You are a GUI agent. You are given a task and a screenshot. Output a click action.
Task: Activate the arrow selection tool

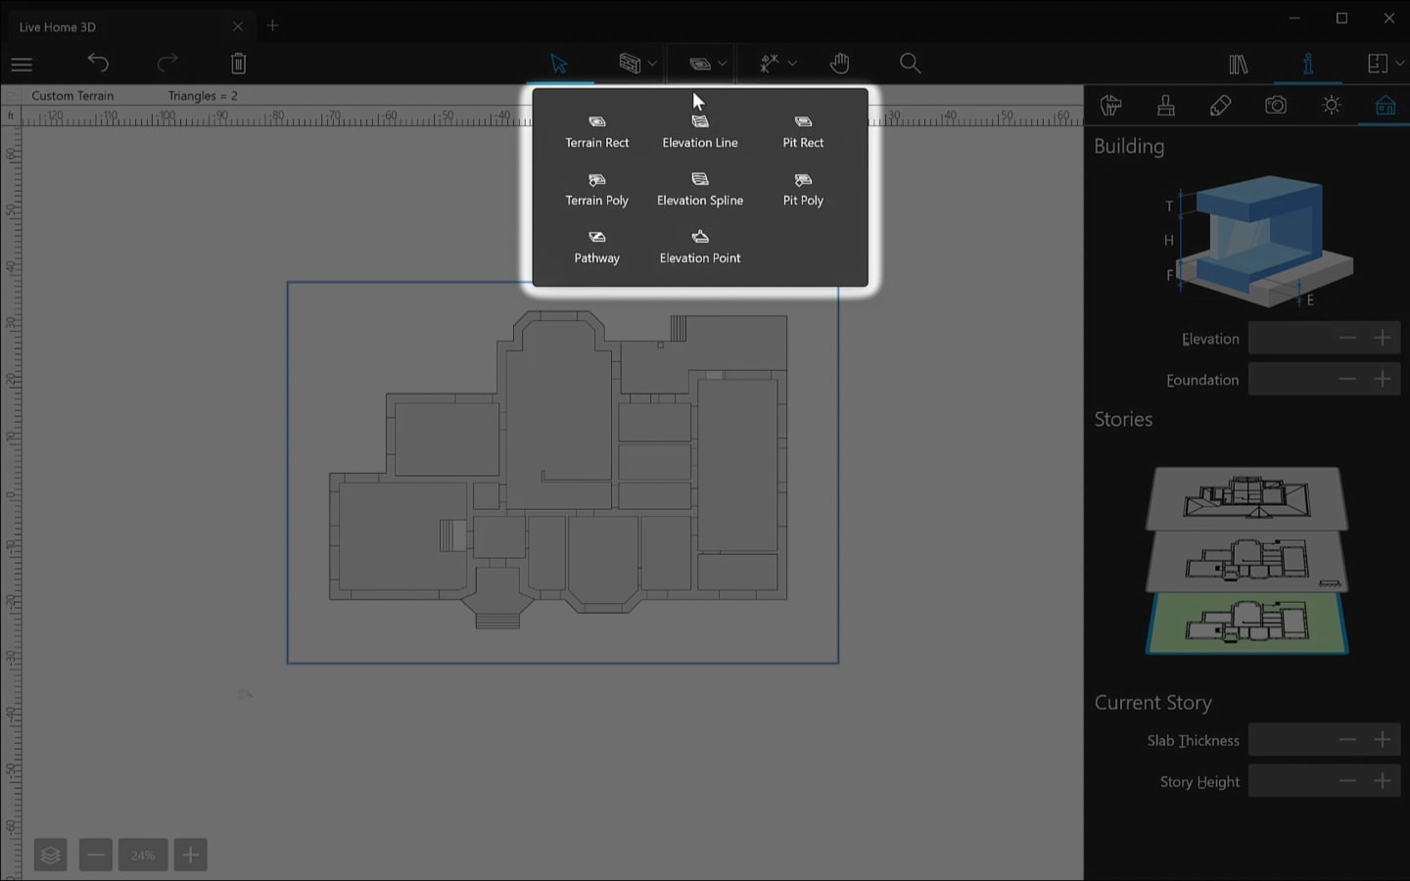pos(559,63)
